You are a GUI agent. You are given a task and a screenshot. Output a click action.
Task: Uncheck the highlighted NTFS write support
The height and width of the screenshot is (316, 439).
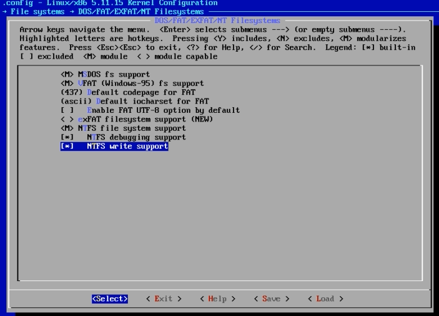[x=114, y=146]
